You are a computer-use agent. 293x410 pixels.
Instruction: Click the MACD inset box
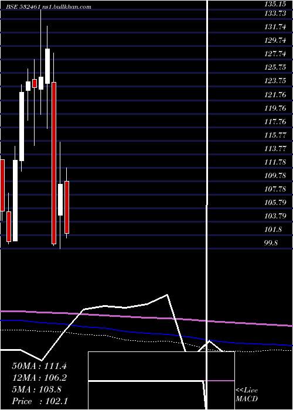(x=161, y=381)
